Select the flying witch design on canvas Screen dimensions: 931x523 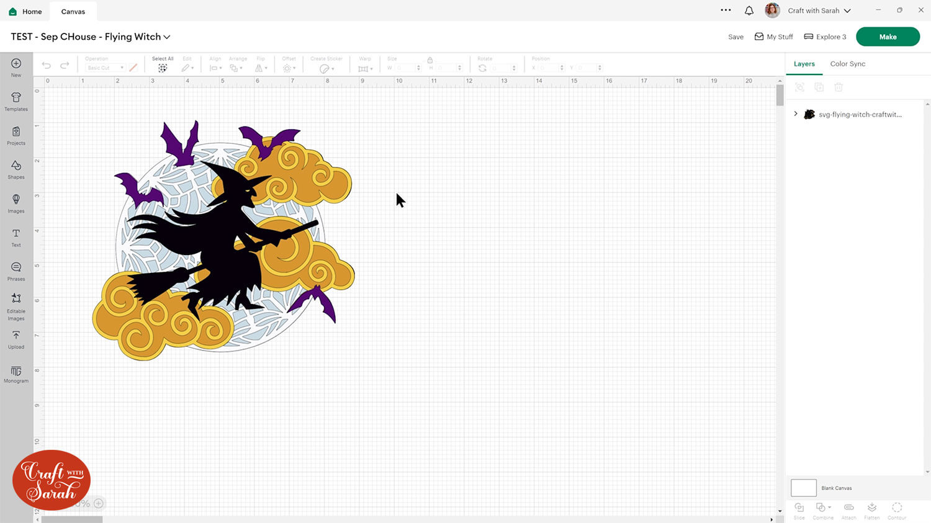tap(223, 240)
